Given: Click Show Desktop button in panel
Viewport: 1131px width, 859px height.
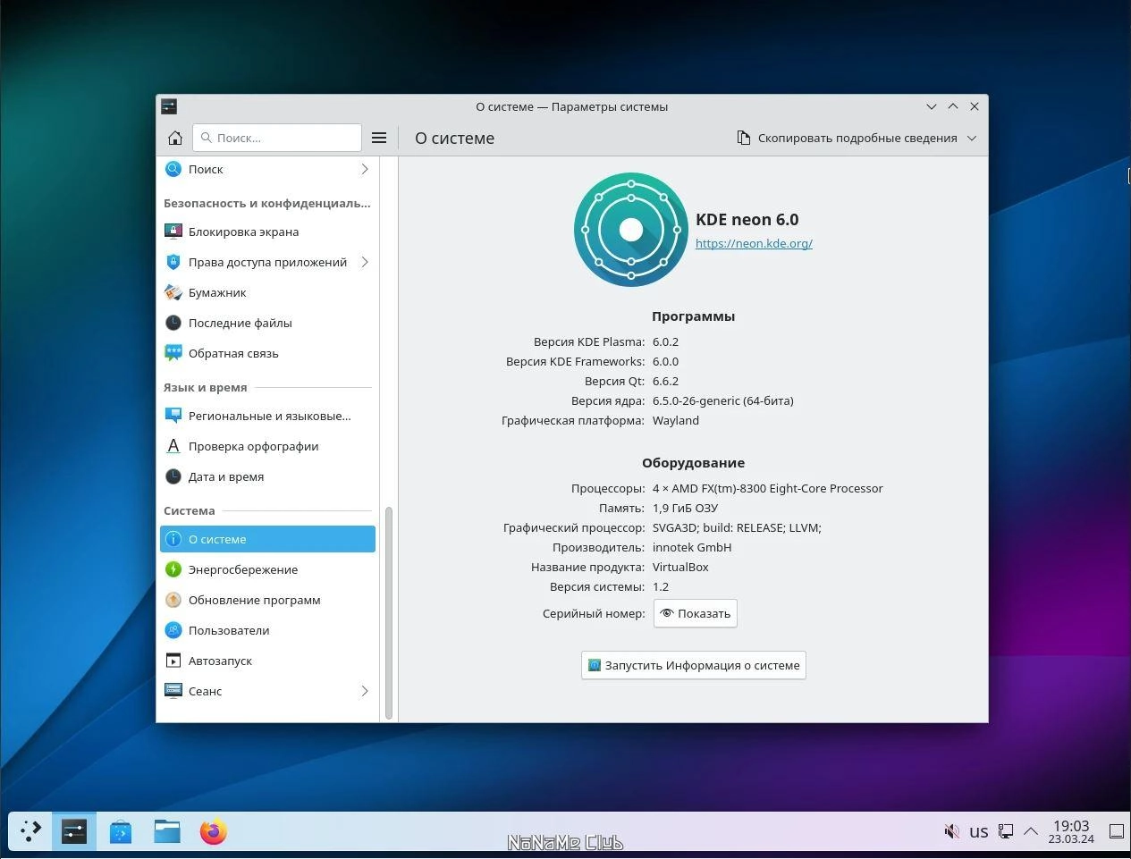Looking at the screenshot, I should [x=1117, y=831].
